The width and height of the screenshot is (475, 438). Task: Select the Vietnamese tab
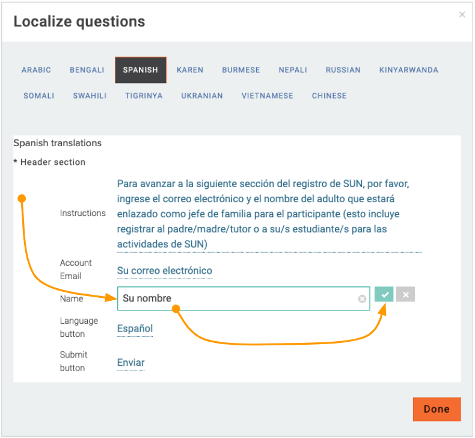(x=268, y=96)
